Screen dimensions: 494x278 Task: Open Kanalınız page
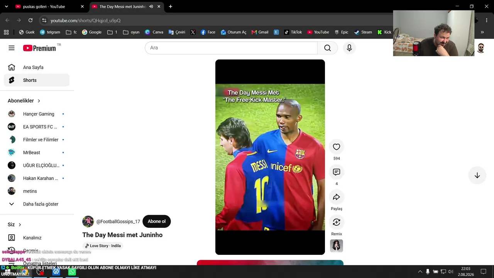pyautogui.click(x=37, y=238)
